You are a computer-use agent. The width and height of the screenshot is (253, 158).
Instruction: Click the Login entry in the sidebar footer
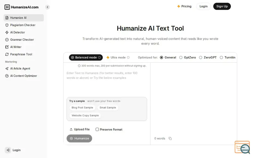[x=13, y=150]
